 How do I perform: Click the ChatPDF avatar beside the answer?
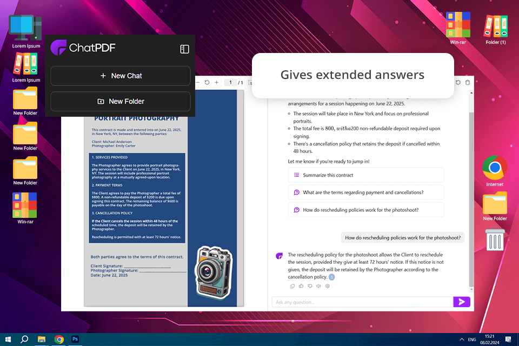coord(280,256)
